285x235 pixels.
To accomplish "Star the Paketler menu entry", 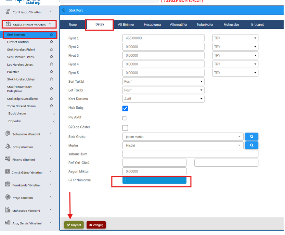I will [x=51, y=72].
